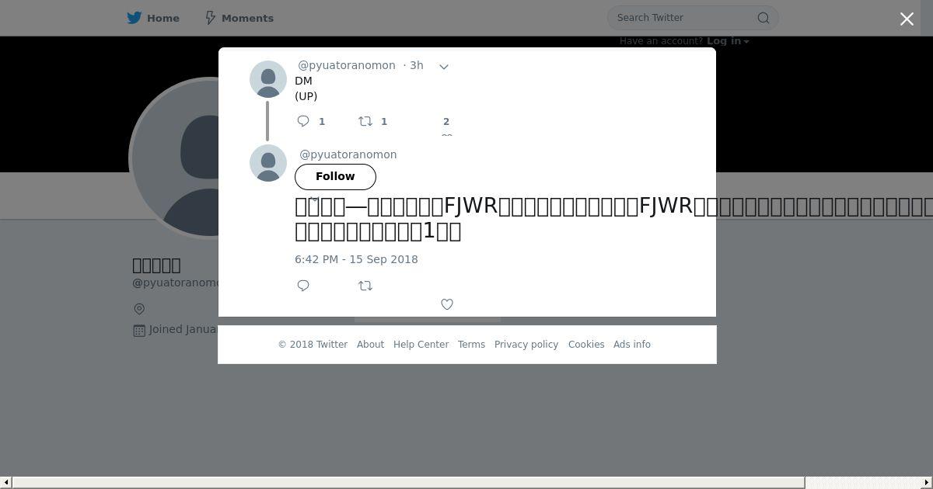Open the Moments lightning icon
Screen dimensions: 933x489
click(x=210, y=18)
